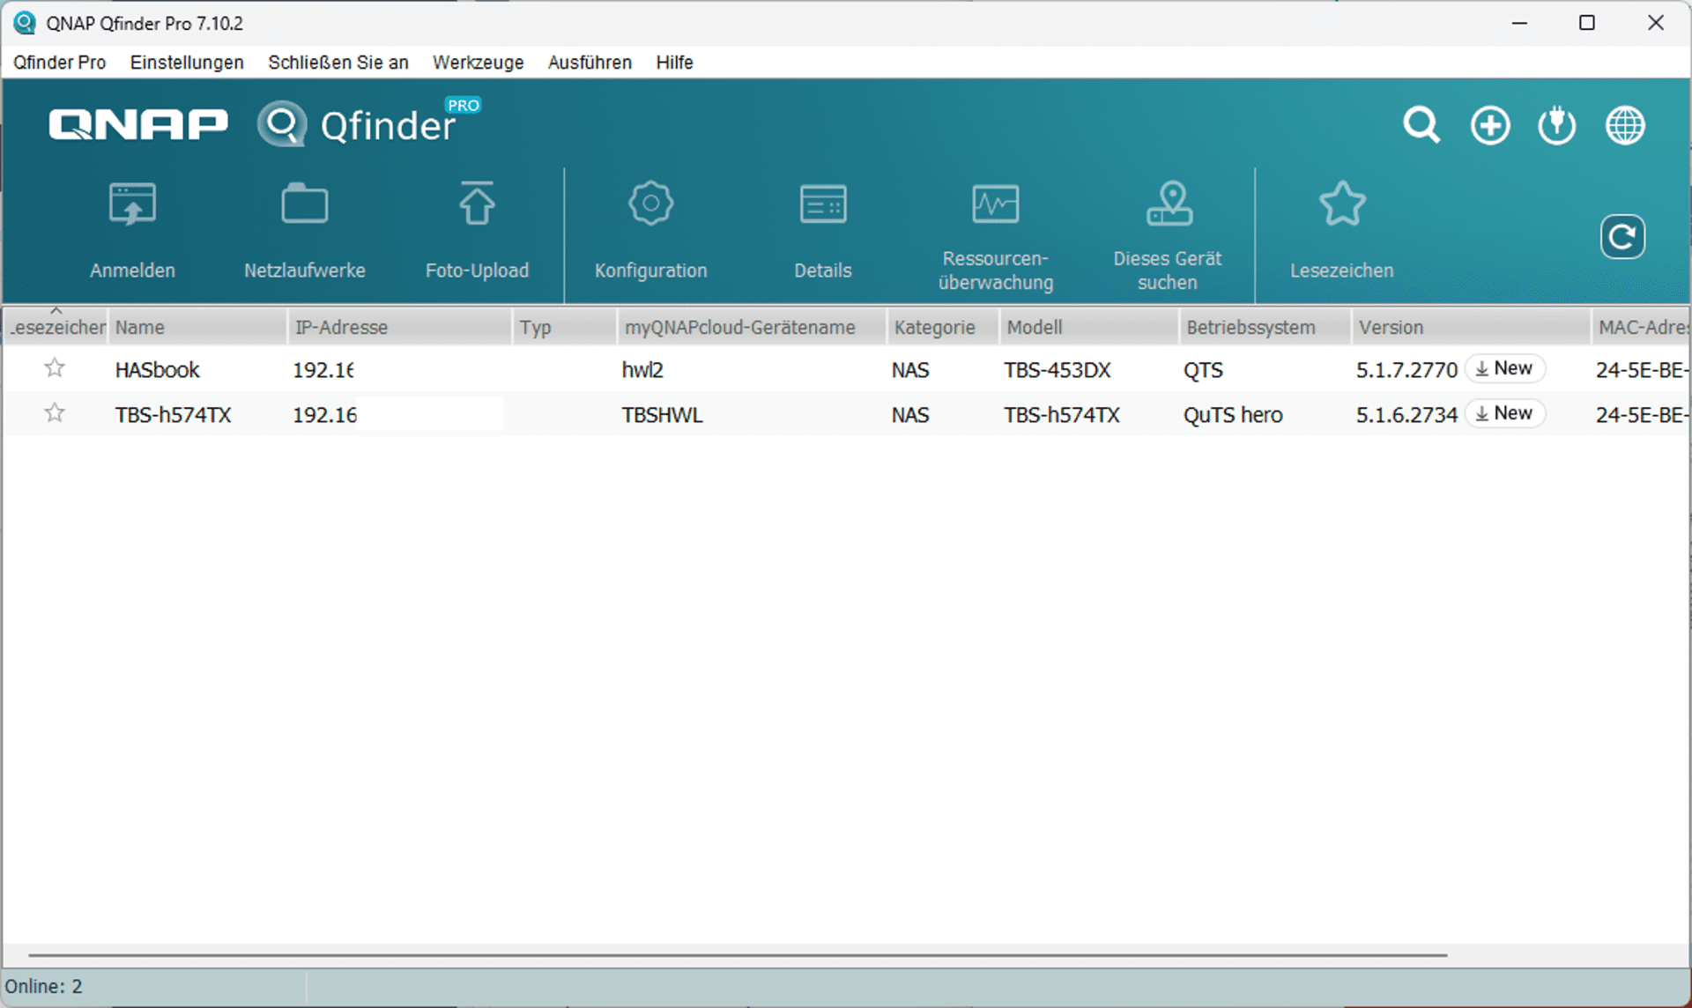Select the HASbook device name
The height and width of the screenshot is (1008, 1692).
(x=158, y=370)
